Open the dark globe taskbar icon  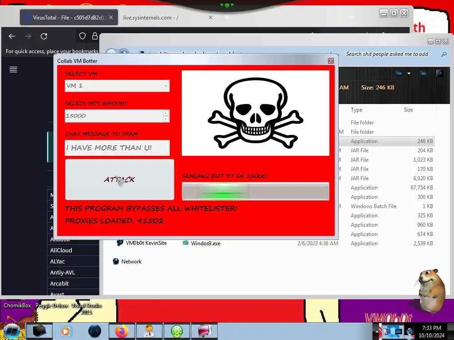coord(94,331)
